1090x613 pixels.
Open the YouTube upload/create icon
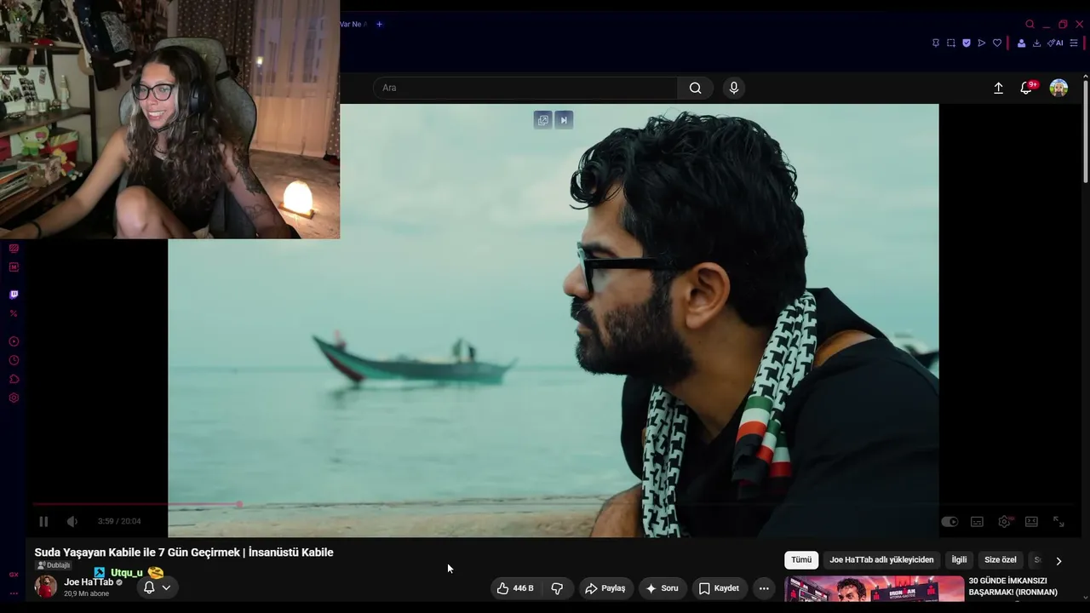(x=998, y=88)
